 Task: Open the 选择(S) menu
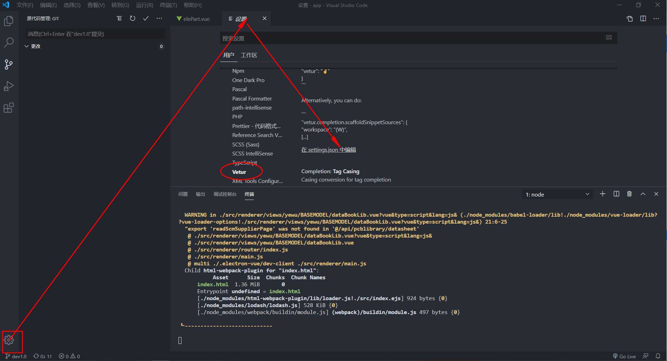tap(72, 5)
